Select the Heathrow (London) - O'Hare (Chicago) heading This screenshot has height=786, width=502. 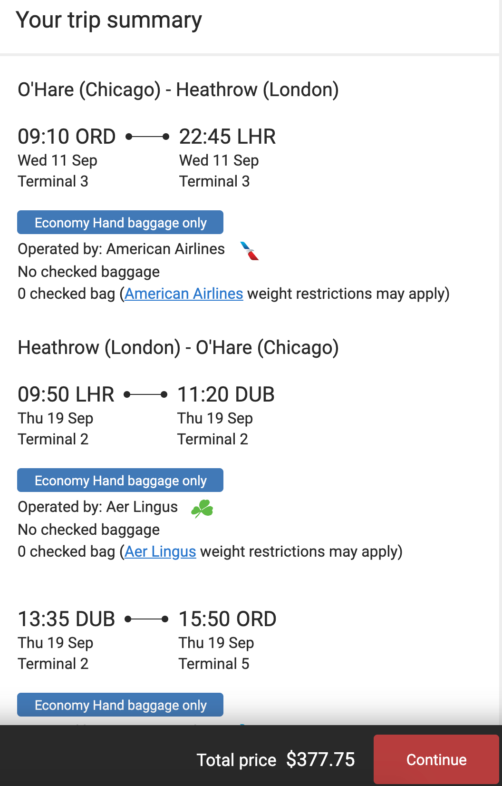[178, 348]
